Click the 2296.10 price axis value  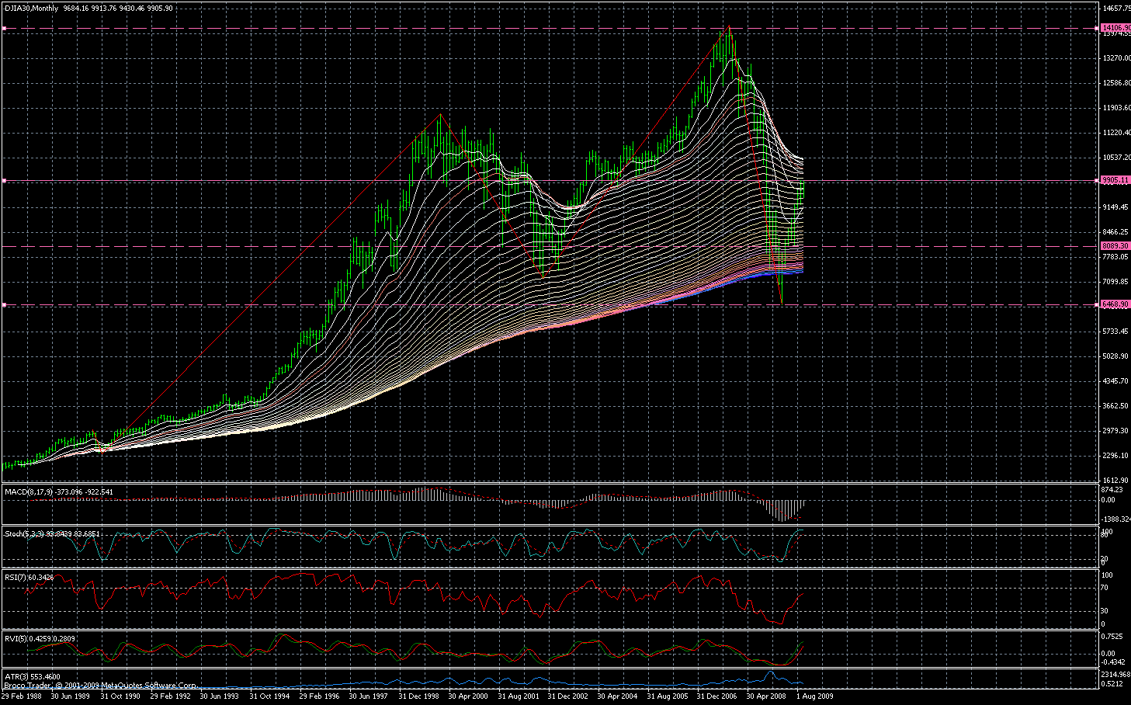[1115, 456]
